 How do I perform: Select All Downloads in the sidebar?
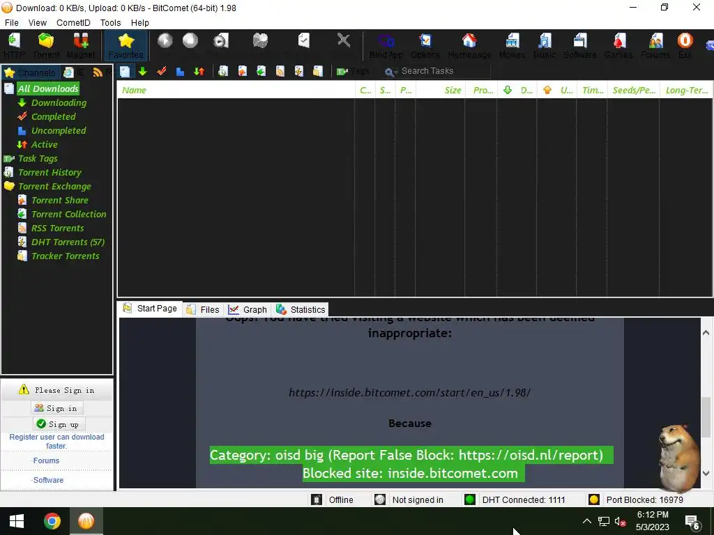[x=48, y=88]
